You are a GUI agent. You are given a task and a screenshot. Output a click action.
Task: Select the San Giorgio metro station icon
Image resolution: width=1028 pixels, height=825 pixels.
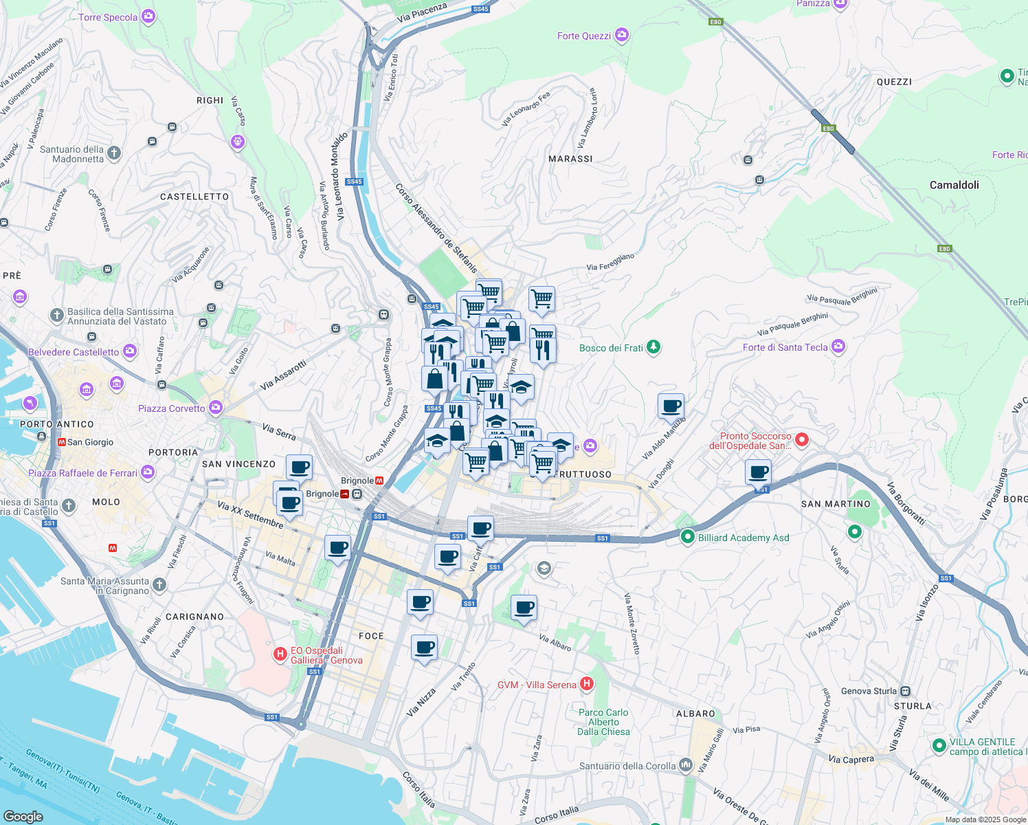tap(60, 442)
